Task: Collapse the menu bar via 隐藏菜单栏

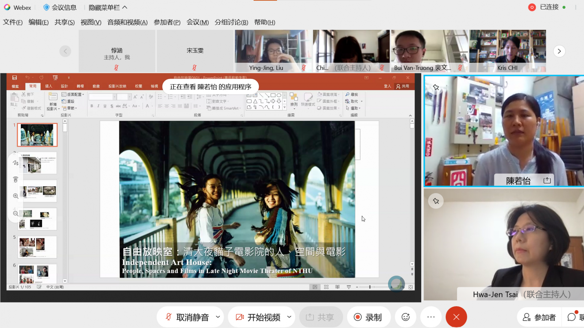Action: point(108,7)
